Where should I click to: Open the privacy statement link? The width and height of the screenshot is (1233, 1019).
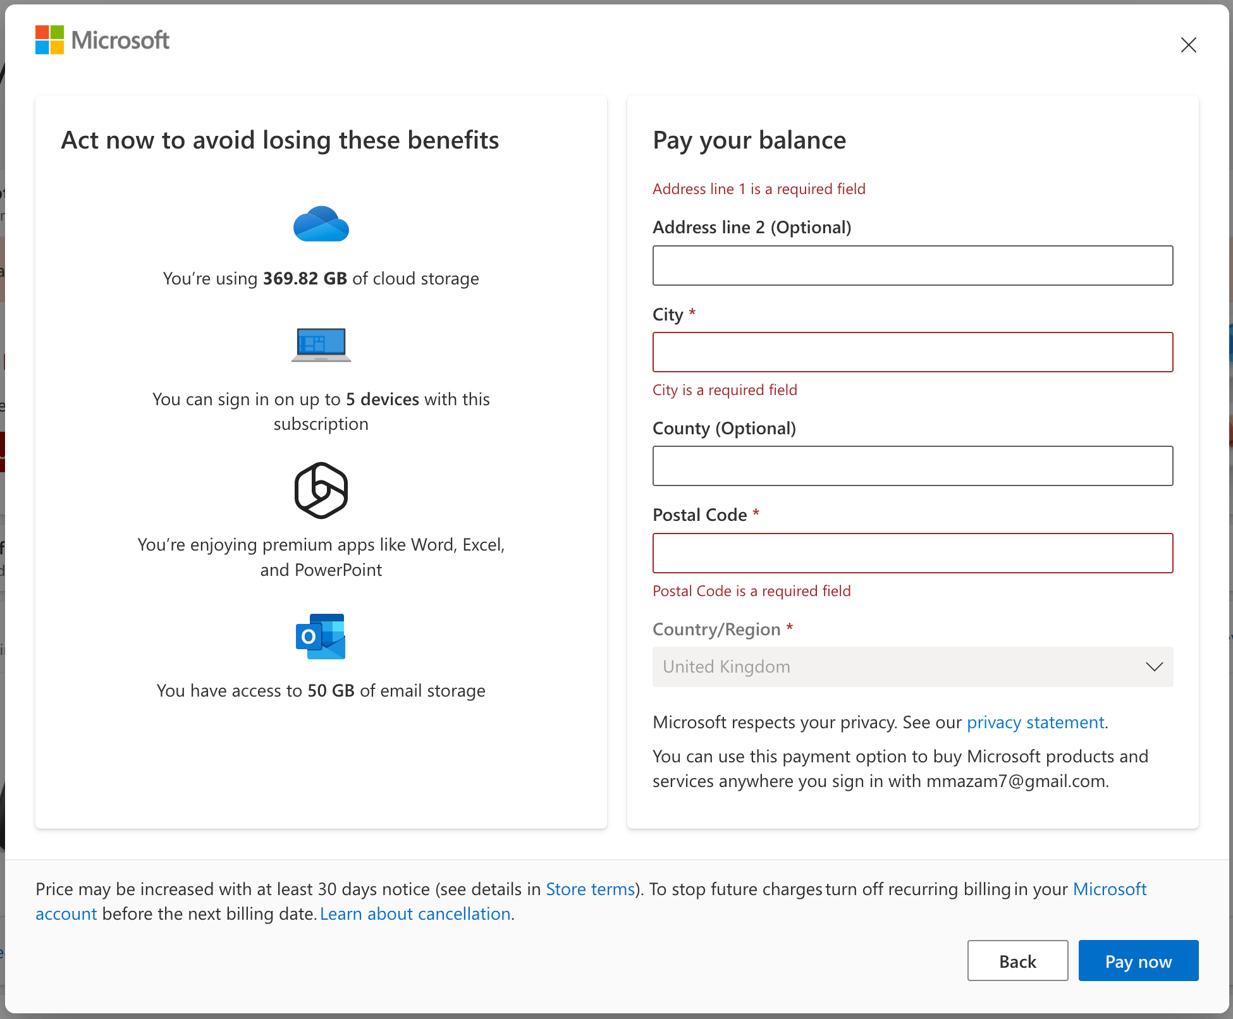(x=1035, y=722)
